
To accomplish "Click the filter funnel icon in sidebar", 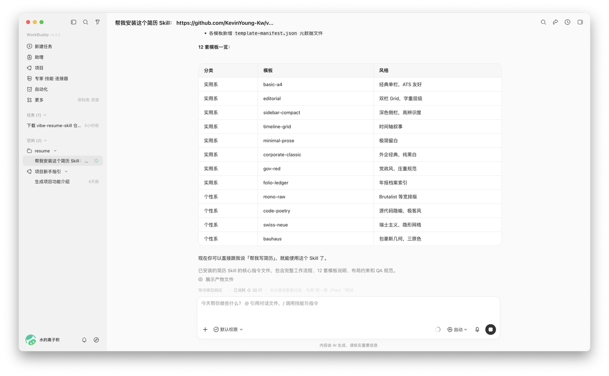I will click(98, 22).
